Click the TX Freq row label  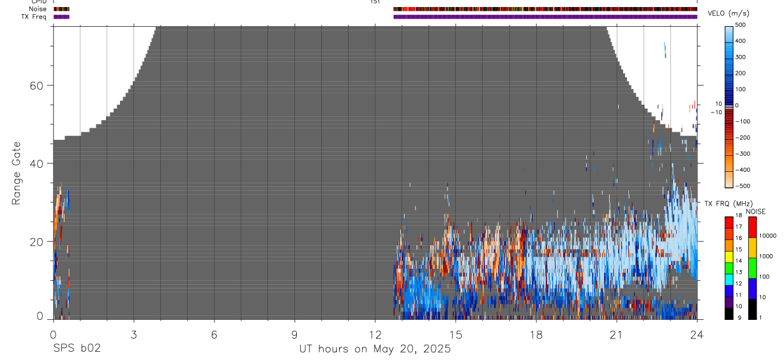click(34, 17)
